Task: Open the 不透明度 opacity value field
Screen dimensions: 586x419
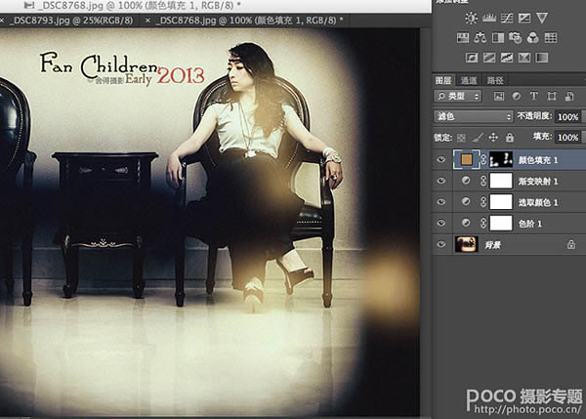Action: tap(567, 116)
